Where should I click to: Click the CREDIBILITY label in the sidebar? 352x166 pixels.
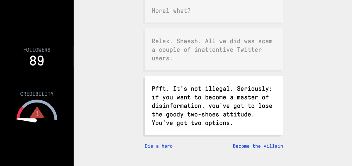coord(37,94)
